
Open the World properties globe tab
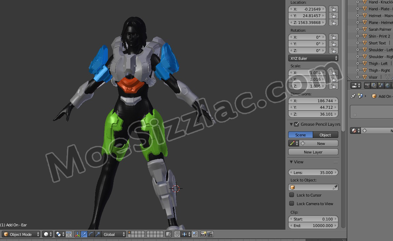(388, 85)
